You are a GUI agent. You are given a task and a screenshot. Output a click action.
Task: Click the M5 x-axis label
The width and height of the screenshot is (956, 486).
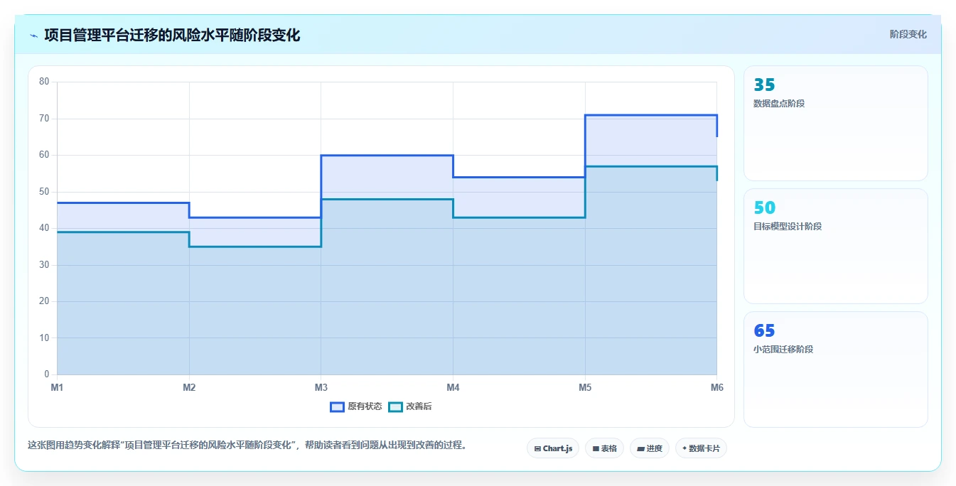click(x=585, y=387)
